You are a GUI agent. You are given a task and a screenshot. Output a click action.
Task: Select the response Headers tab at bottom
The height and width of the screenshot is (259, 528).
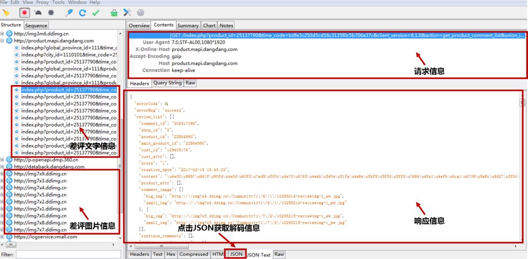pos(139,254)
